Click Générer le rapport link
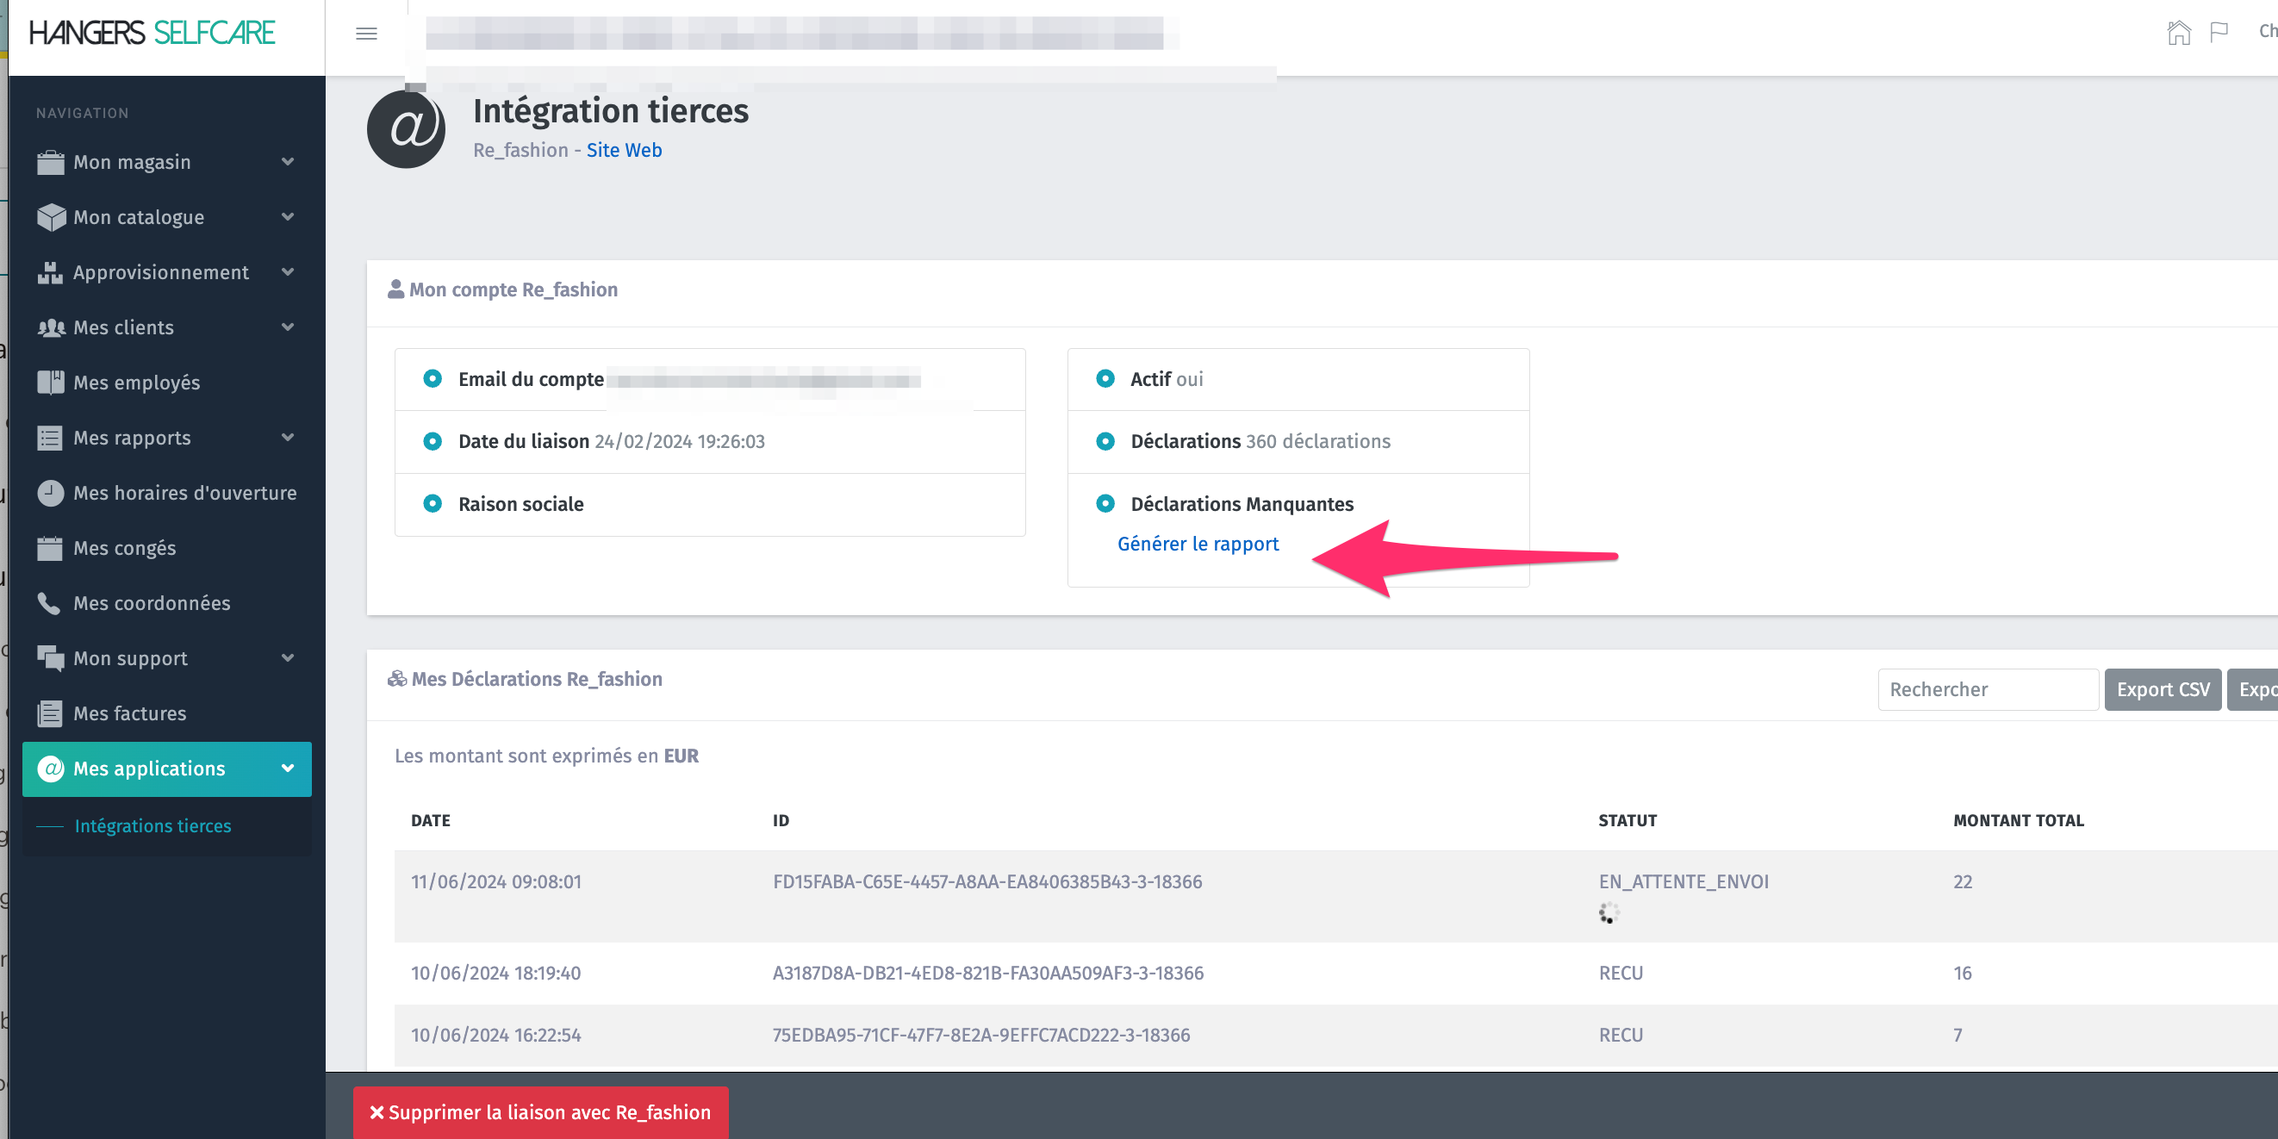 click(1198, 544)
